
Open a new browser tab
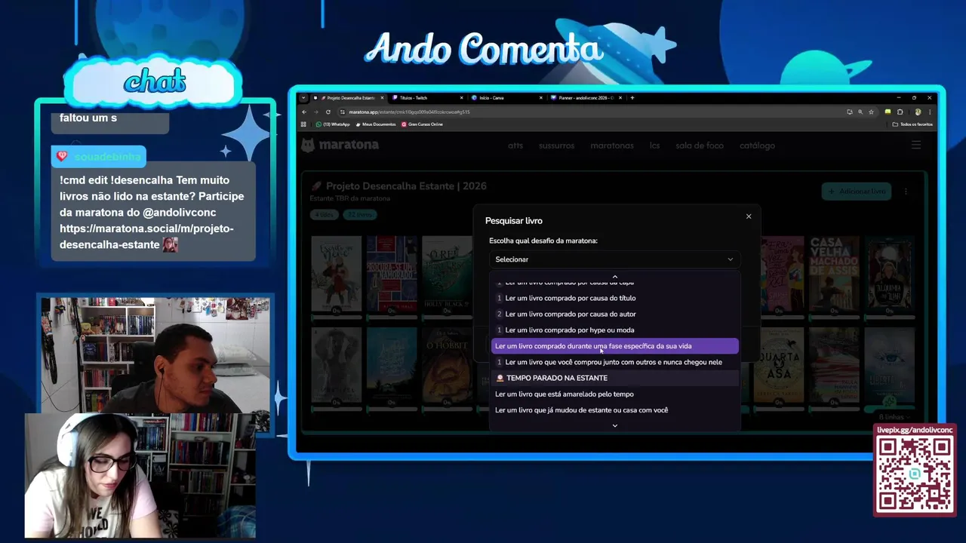(x=632, y=97)
